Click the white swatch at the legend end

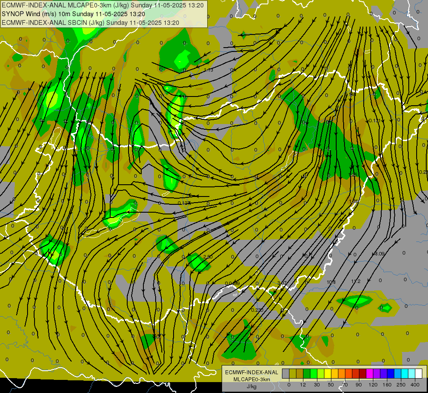pos(419,373)
